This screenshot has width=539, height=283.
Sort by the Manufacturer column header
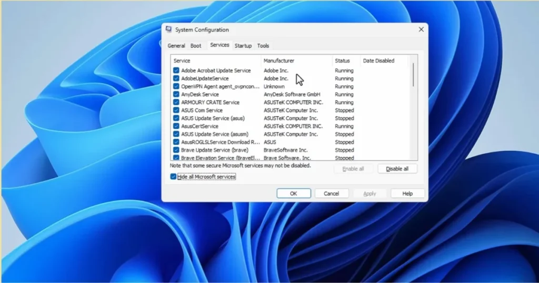(297, 61)
